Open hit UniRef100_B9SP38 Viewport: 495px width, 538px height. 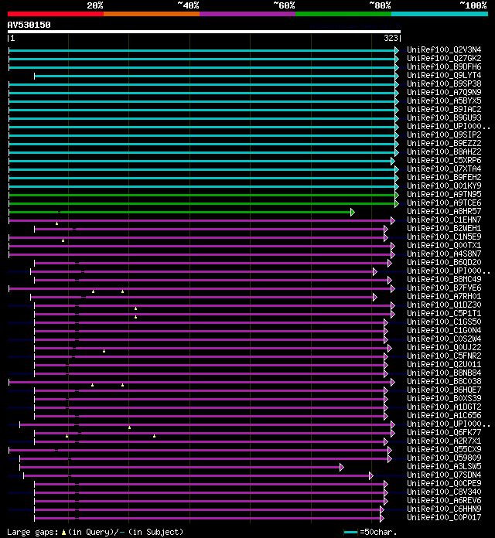pyautogui.click(x=444, y=83)
